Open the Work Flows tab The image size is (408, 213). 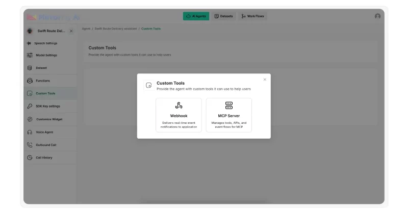tap(252, 16)
